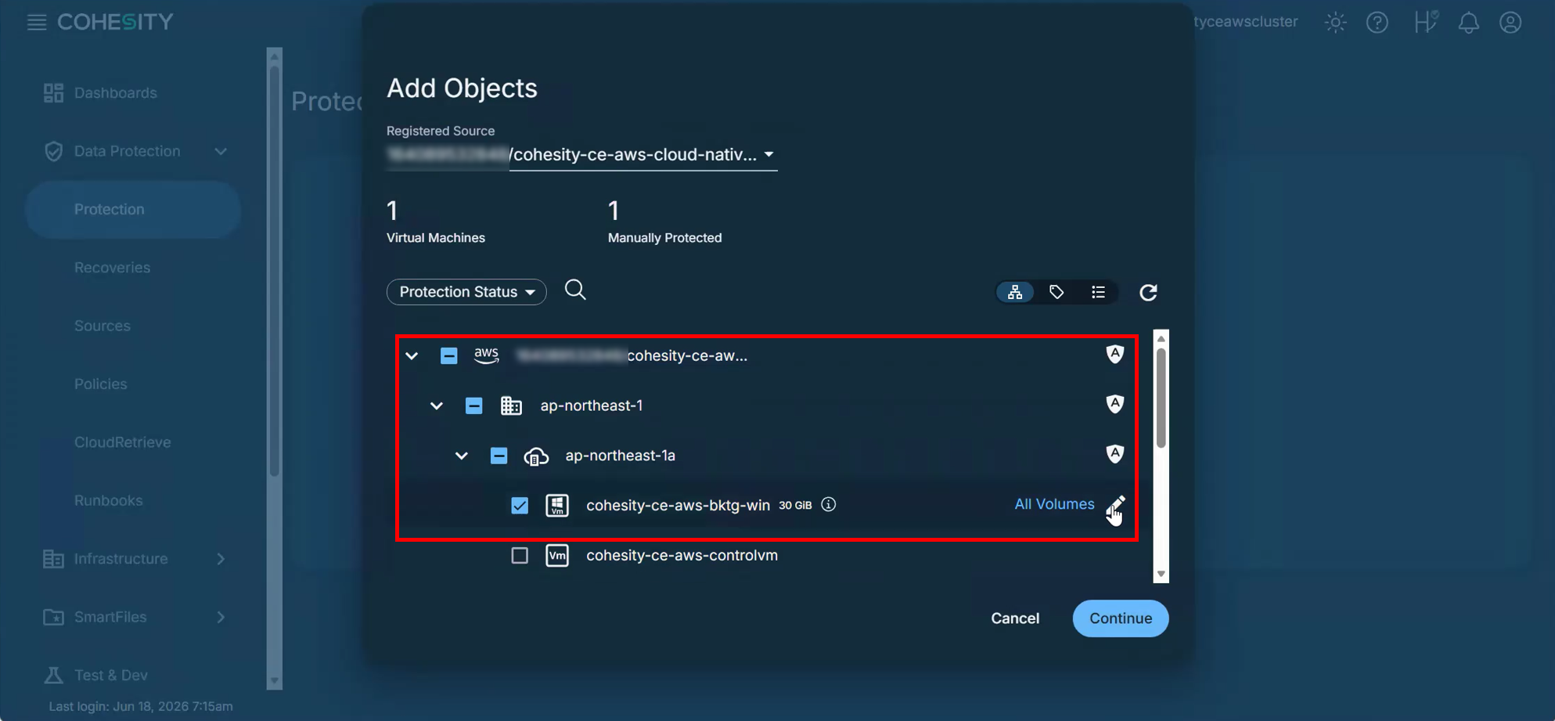Collapse the AWS source root node
Screen dimensions: 1555x721
coord(412,356)
